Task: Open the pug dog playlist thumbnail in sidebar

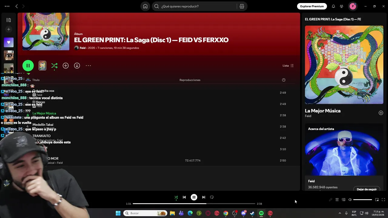Action: coord(8,55)
